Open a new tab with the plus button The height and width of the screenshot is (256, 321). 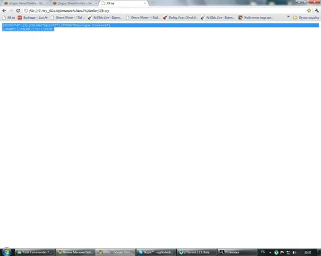point(152,3)
